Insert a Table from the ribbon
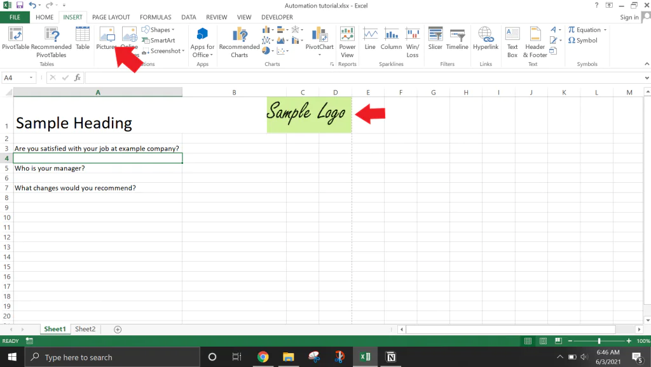 point(83,38)
